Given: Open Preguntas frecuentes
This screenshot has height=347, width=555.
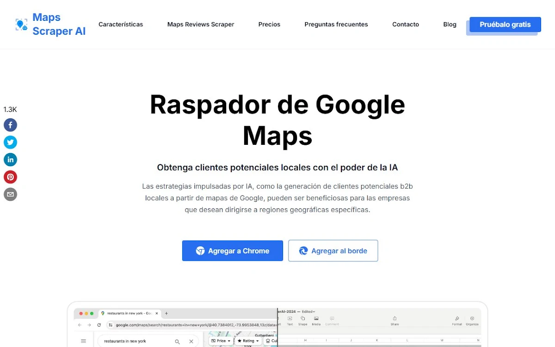Looking at the screenshot, I should 336,25.
